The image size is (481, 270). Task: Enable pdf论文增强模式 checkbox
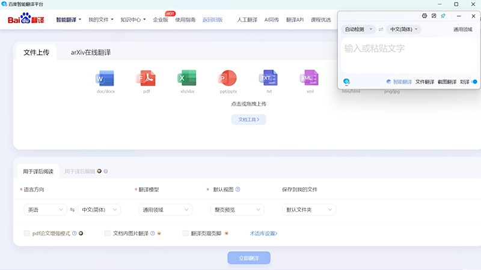[26, 233]
